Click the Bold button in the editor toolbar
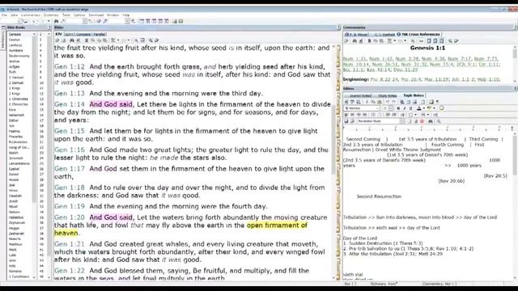This screenshot has height=291, width=518. coord(398,108)
